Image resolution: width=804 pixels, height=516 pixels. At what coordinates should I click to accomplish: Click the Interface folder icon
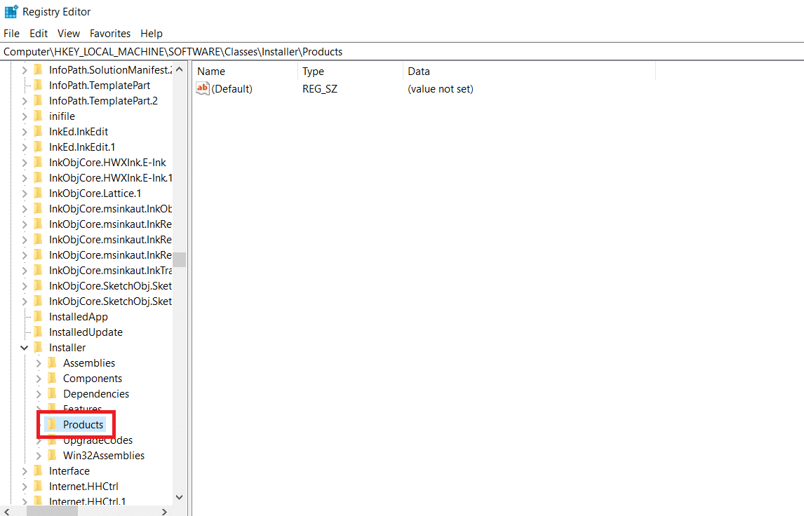(x=38, y=470)
